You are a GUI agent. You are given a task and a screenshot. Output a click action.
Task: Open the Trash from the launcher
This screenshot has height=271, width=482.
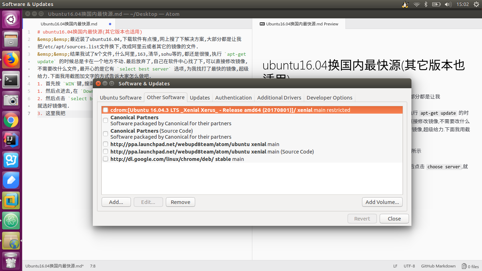pos(11,261)
